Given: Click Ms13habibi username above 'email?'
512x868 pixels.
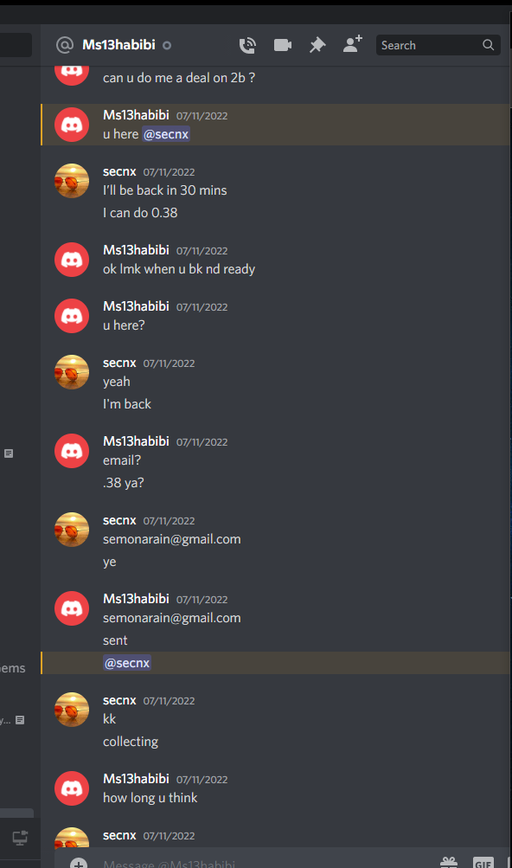Looking at the screenshot, I should (136, 441).
